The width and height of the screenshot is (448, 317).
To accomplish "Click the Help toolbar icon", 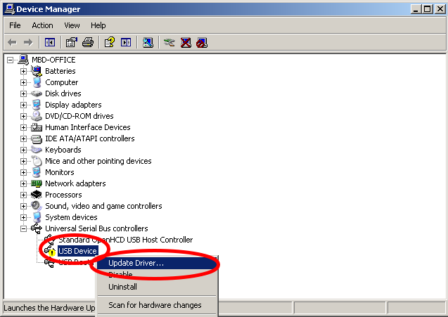I will (110, 42).
